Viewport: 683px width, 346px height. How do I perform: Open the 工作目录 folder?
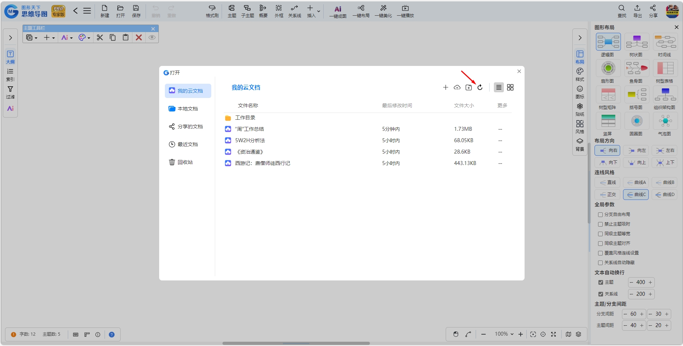click(x=245, y=118)
